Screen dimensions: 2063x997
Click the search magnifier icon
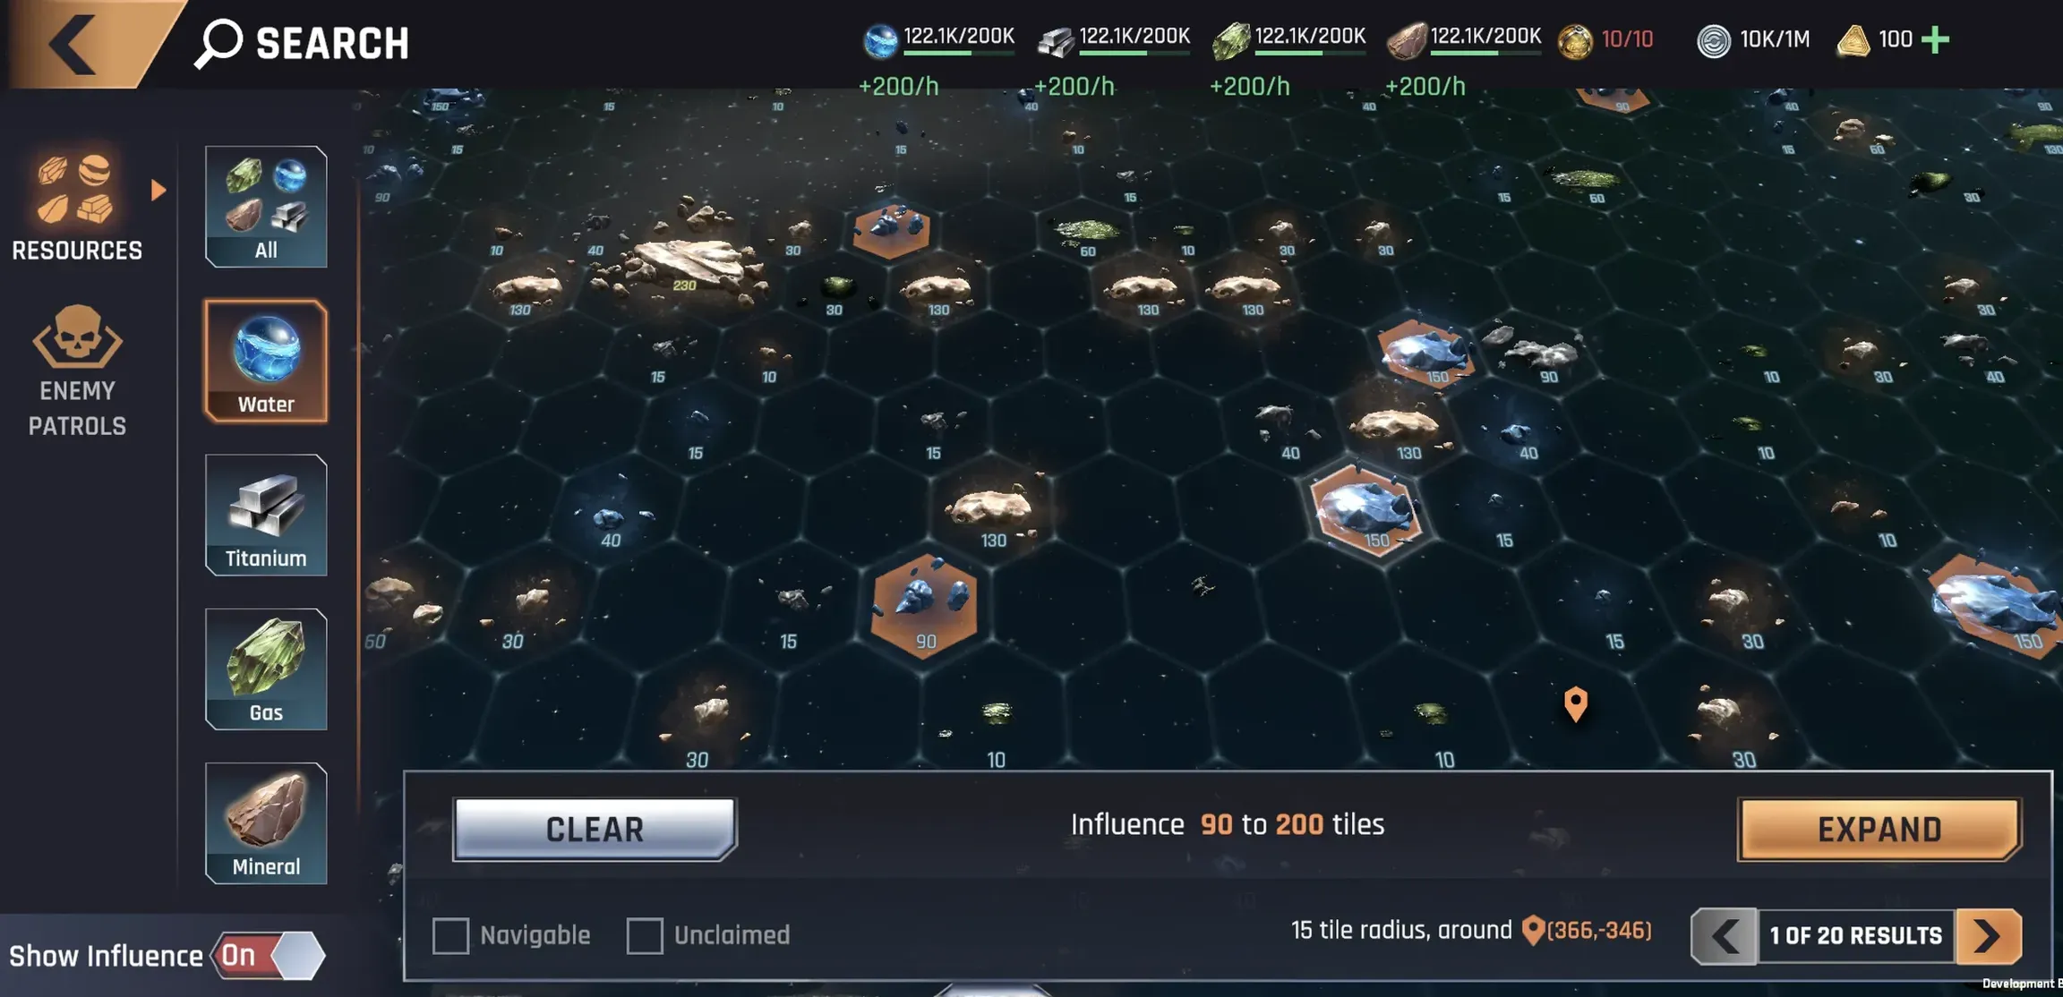click(218, 43)
